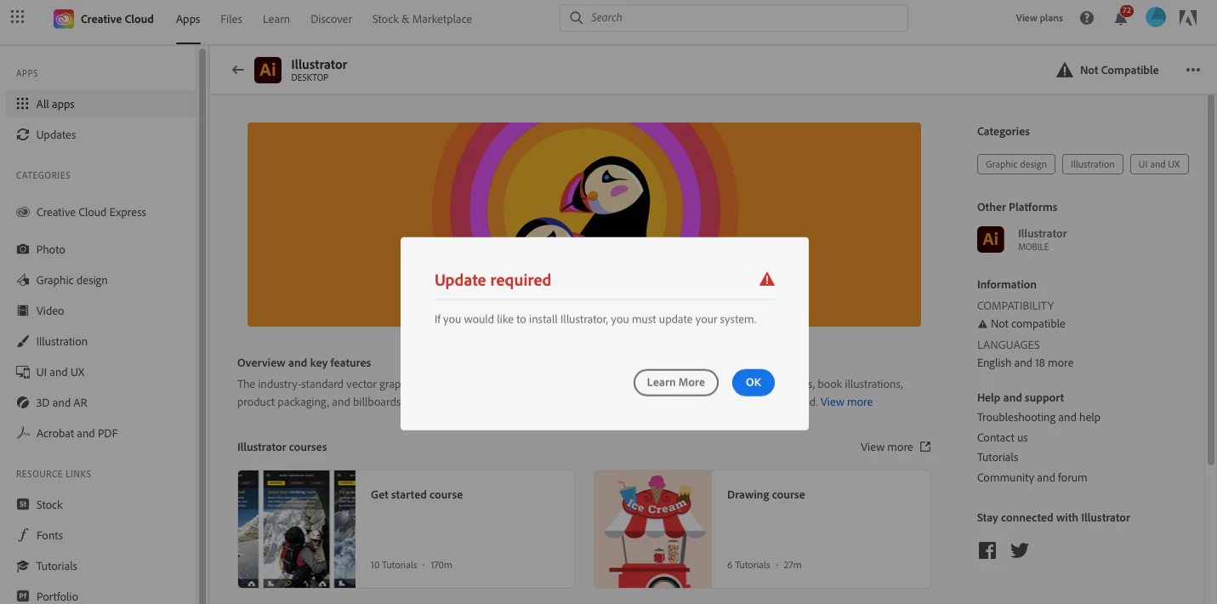Open the app grid launcher icon

pos(17,17)
